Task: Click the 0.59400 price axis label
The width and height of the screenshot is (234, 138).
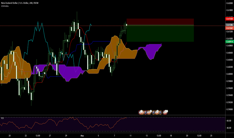Action: coord(229,95)
